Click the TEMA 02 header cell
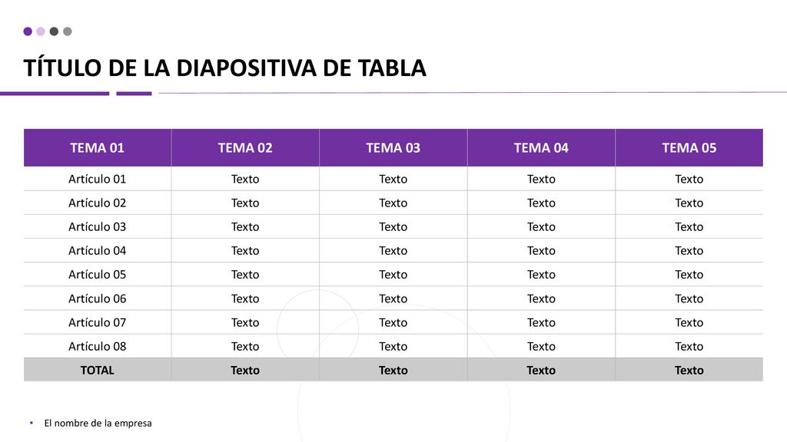The image size is (787, 442). [x=245, y=148]
